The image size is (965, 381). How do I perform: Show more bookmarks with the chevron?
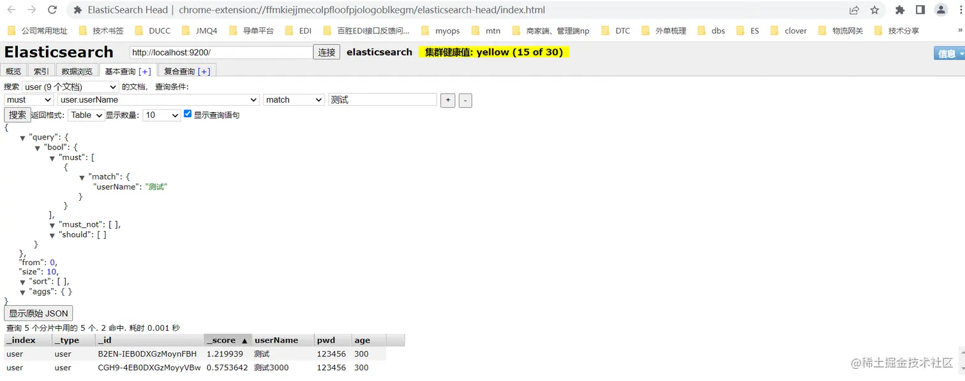[959, 31]
